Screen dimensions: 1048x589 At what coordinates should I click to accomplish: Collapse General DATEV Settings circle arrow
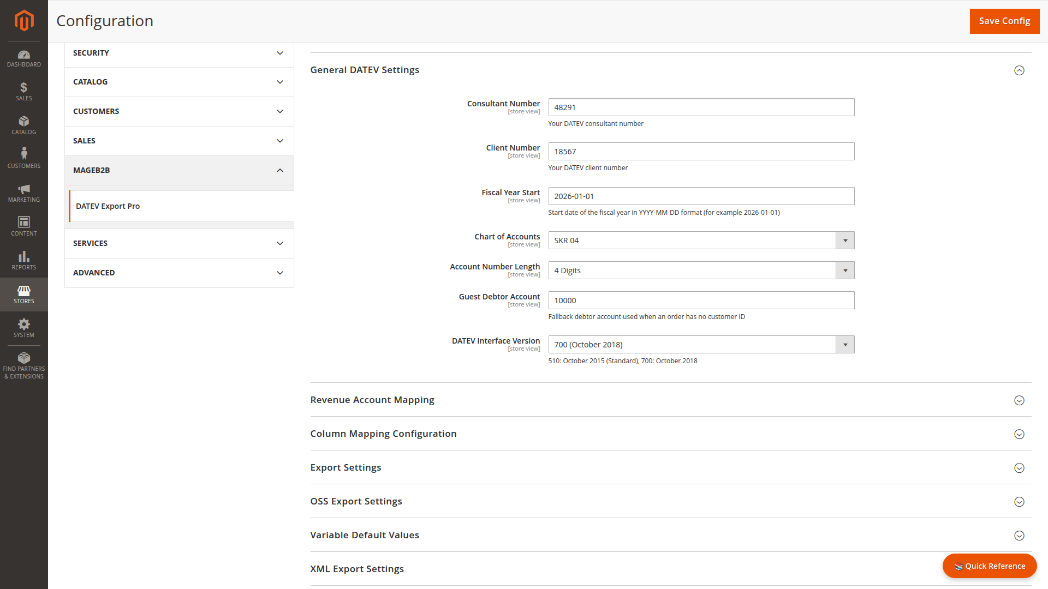click(1019, 70)
